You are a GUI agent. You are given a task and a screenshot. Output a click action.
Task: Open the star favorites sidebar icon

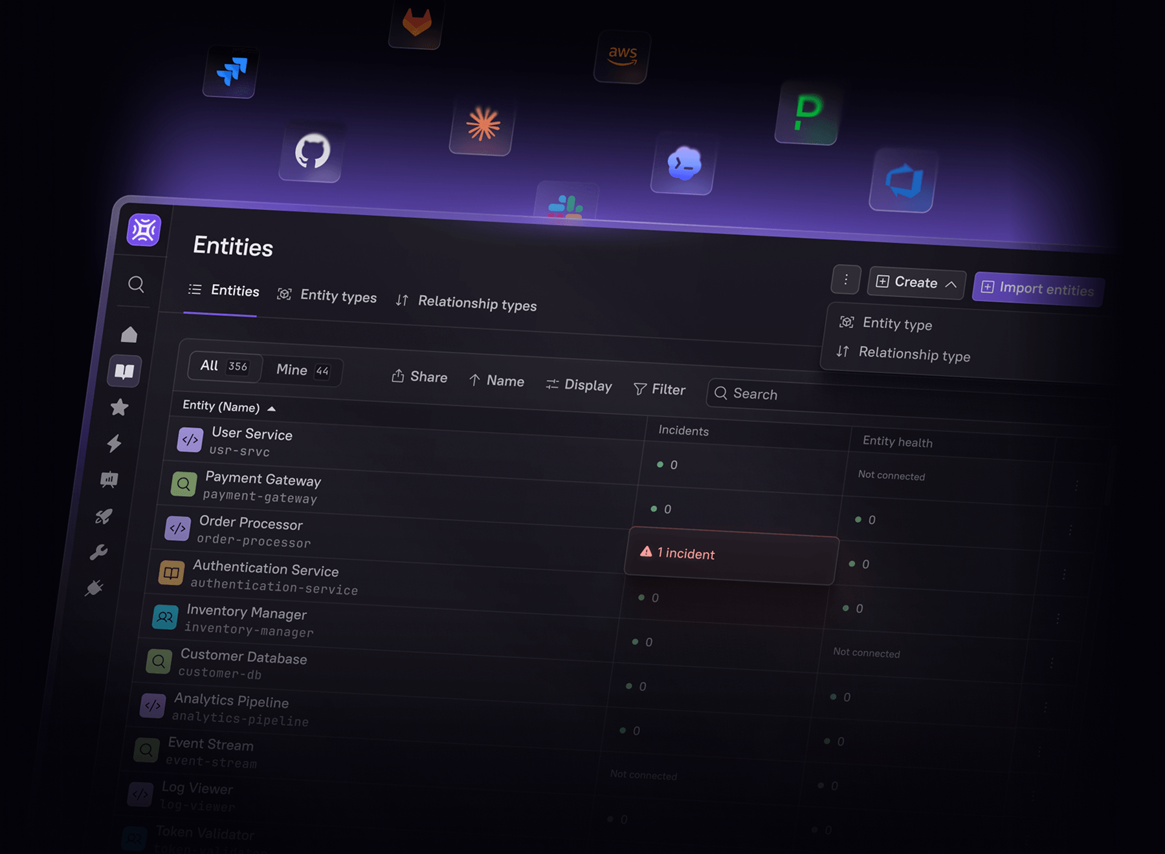[119, 407]
